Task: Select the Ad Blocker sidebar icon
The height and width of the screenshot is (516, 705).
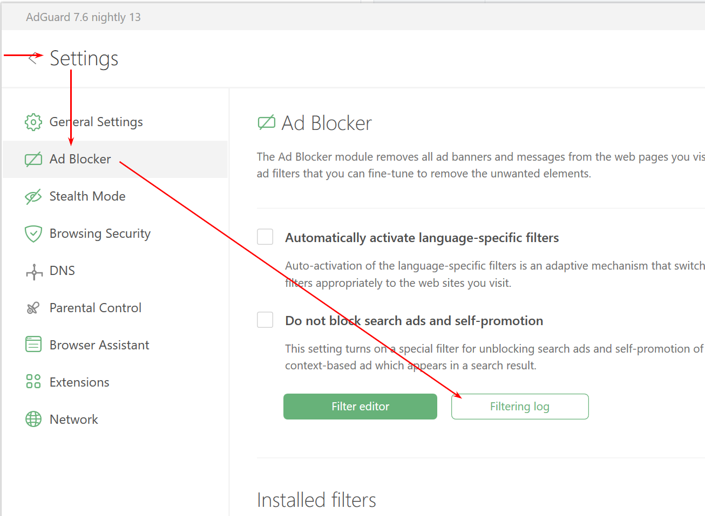Action: point(33,159)
